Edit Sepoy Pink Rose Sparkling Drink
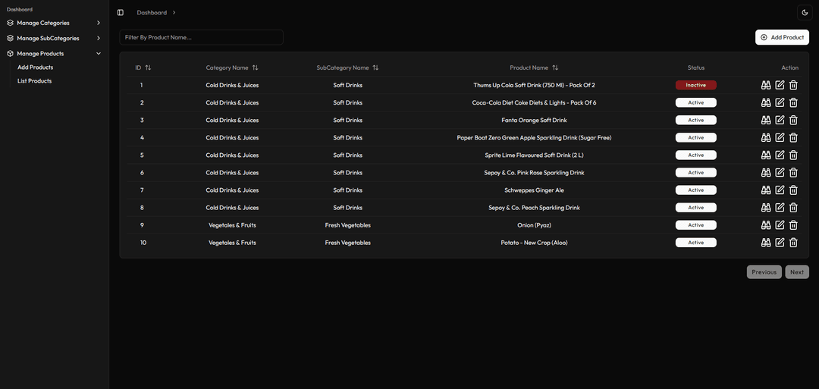The width and height of the screenshot is (819, 389). coord(780,172)
